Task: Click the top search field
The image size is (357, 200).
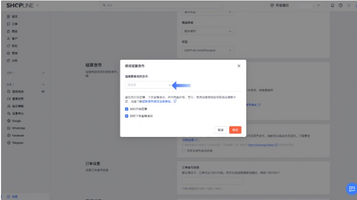Action: point(161,5)
